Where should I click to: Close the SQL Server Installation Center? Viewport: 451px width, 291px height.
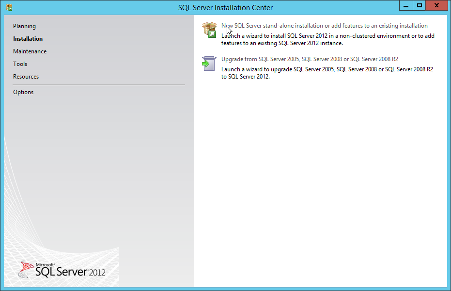tap(437, 6)
